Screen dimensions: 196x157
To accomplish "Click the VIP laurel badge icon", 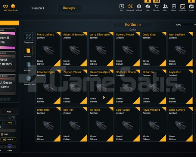I will click(x=5, y=6).
